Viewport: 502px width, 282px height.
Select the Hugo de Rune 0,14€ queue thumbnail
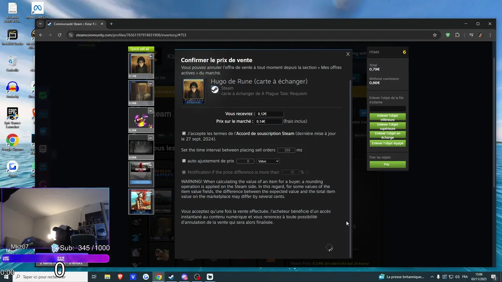click(x=141, y=66)
